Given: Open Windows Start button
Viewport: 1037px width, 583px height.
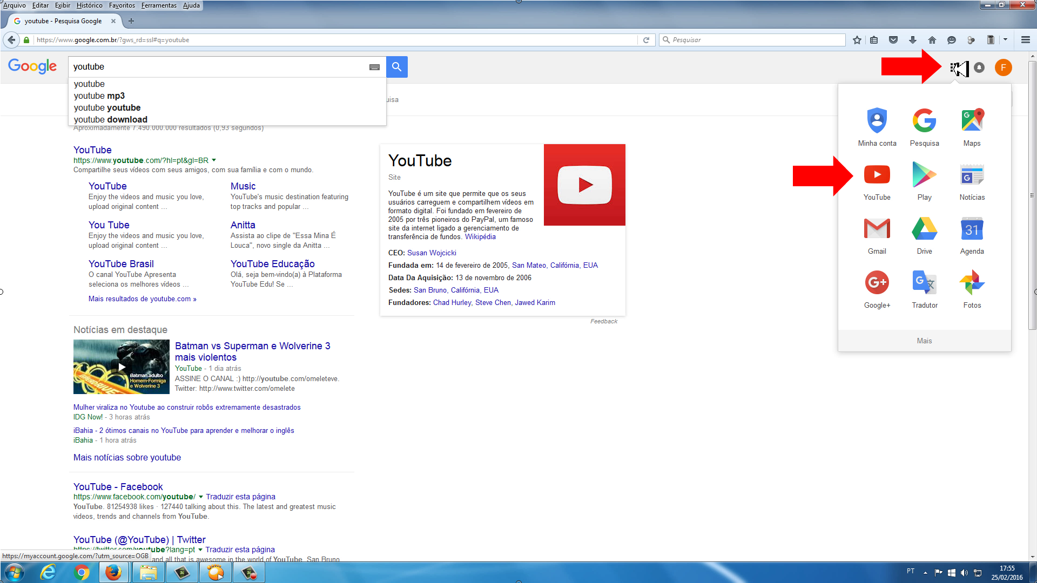Looking at the screenshot, I should pyautogui.click(x=14, y=572).
